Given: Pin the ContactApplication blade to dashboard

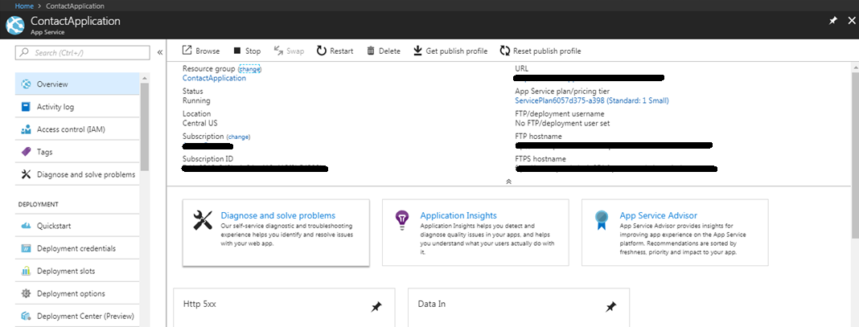Looking at the screenshot, I should (832, 21).
